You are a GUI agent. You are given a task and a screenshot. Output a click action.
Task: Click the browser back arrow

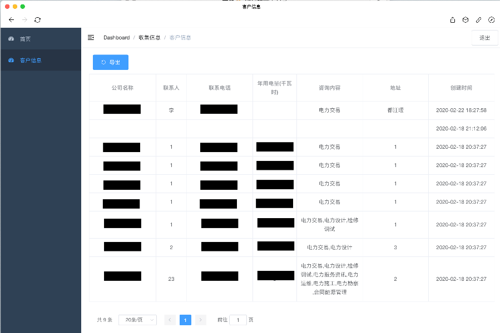pyautogui.click(x=11, y=19)
